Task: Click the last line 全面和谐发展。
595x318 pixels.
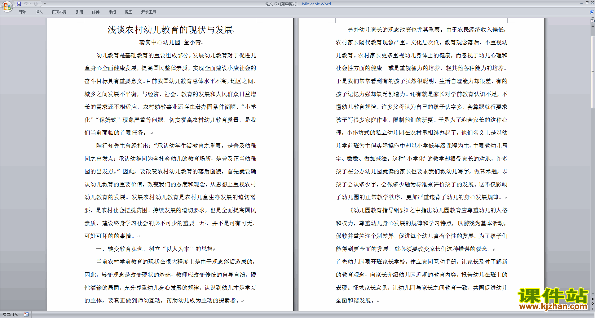Action: point(356,300)
